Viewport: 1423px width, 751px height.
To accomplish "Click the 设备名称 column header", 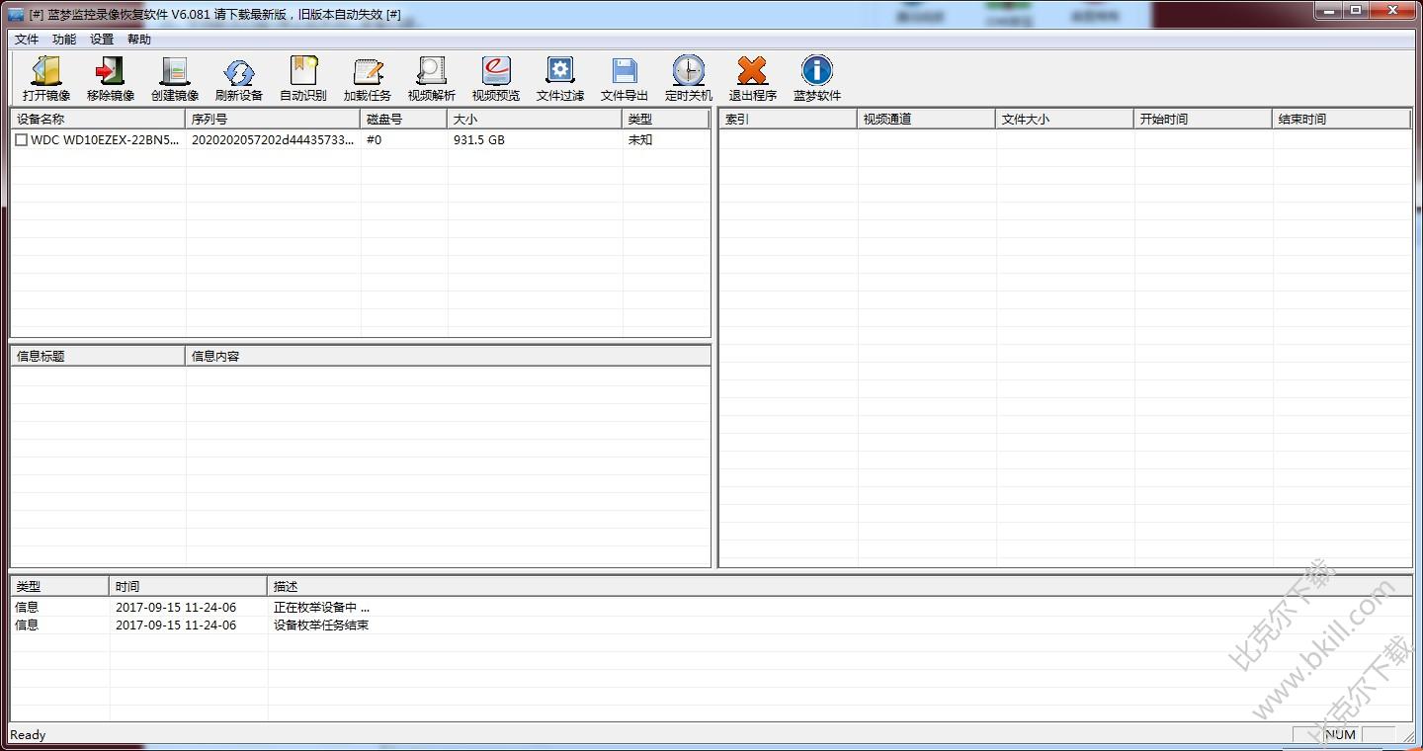I will click(x=97, y=120).
